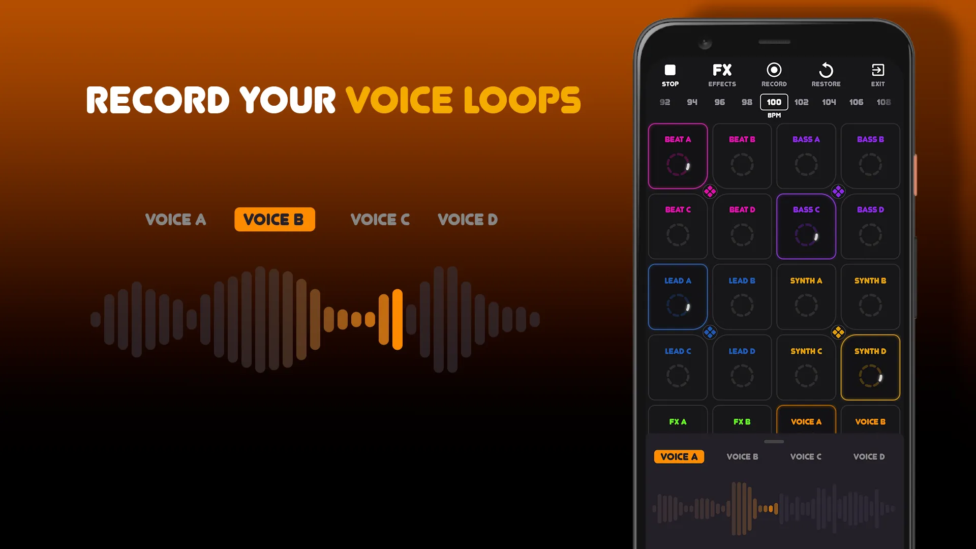Switch to VOICE A tab in lower panel
The width and height of the screenshot is (976, 549).
click(679, 456)
